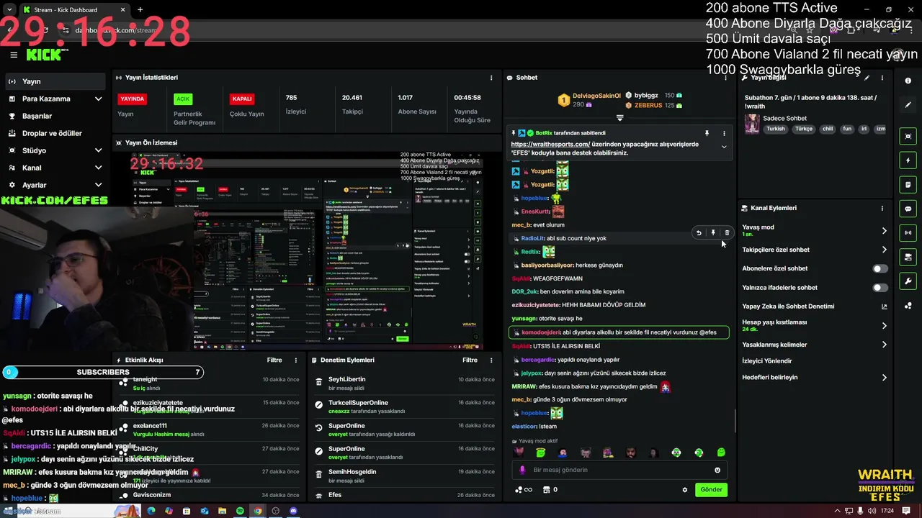Toggle Yalnızca ifadelerle sohbet switch
Screen dimensions: 922x518
tap(880, 288)
